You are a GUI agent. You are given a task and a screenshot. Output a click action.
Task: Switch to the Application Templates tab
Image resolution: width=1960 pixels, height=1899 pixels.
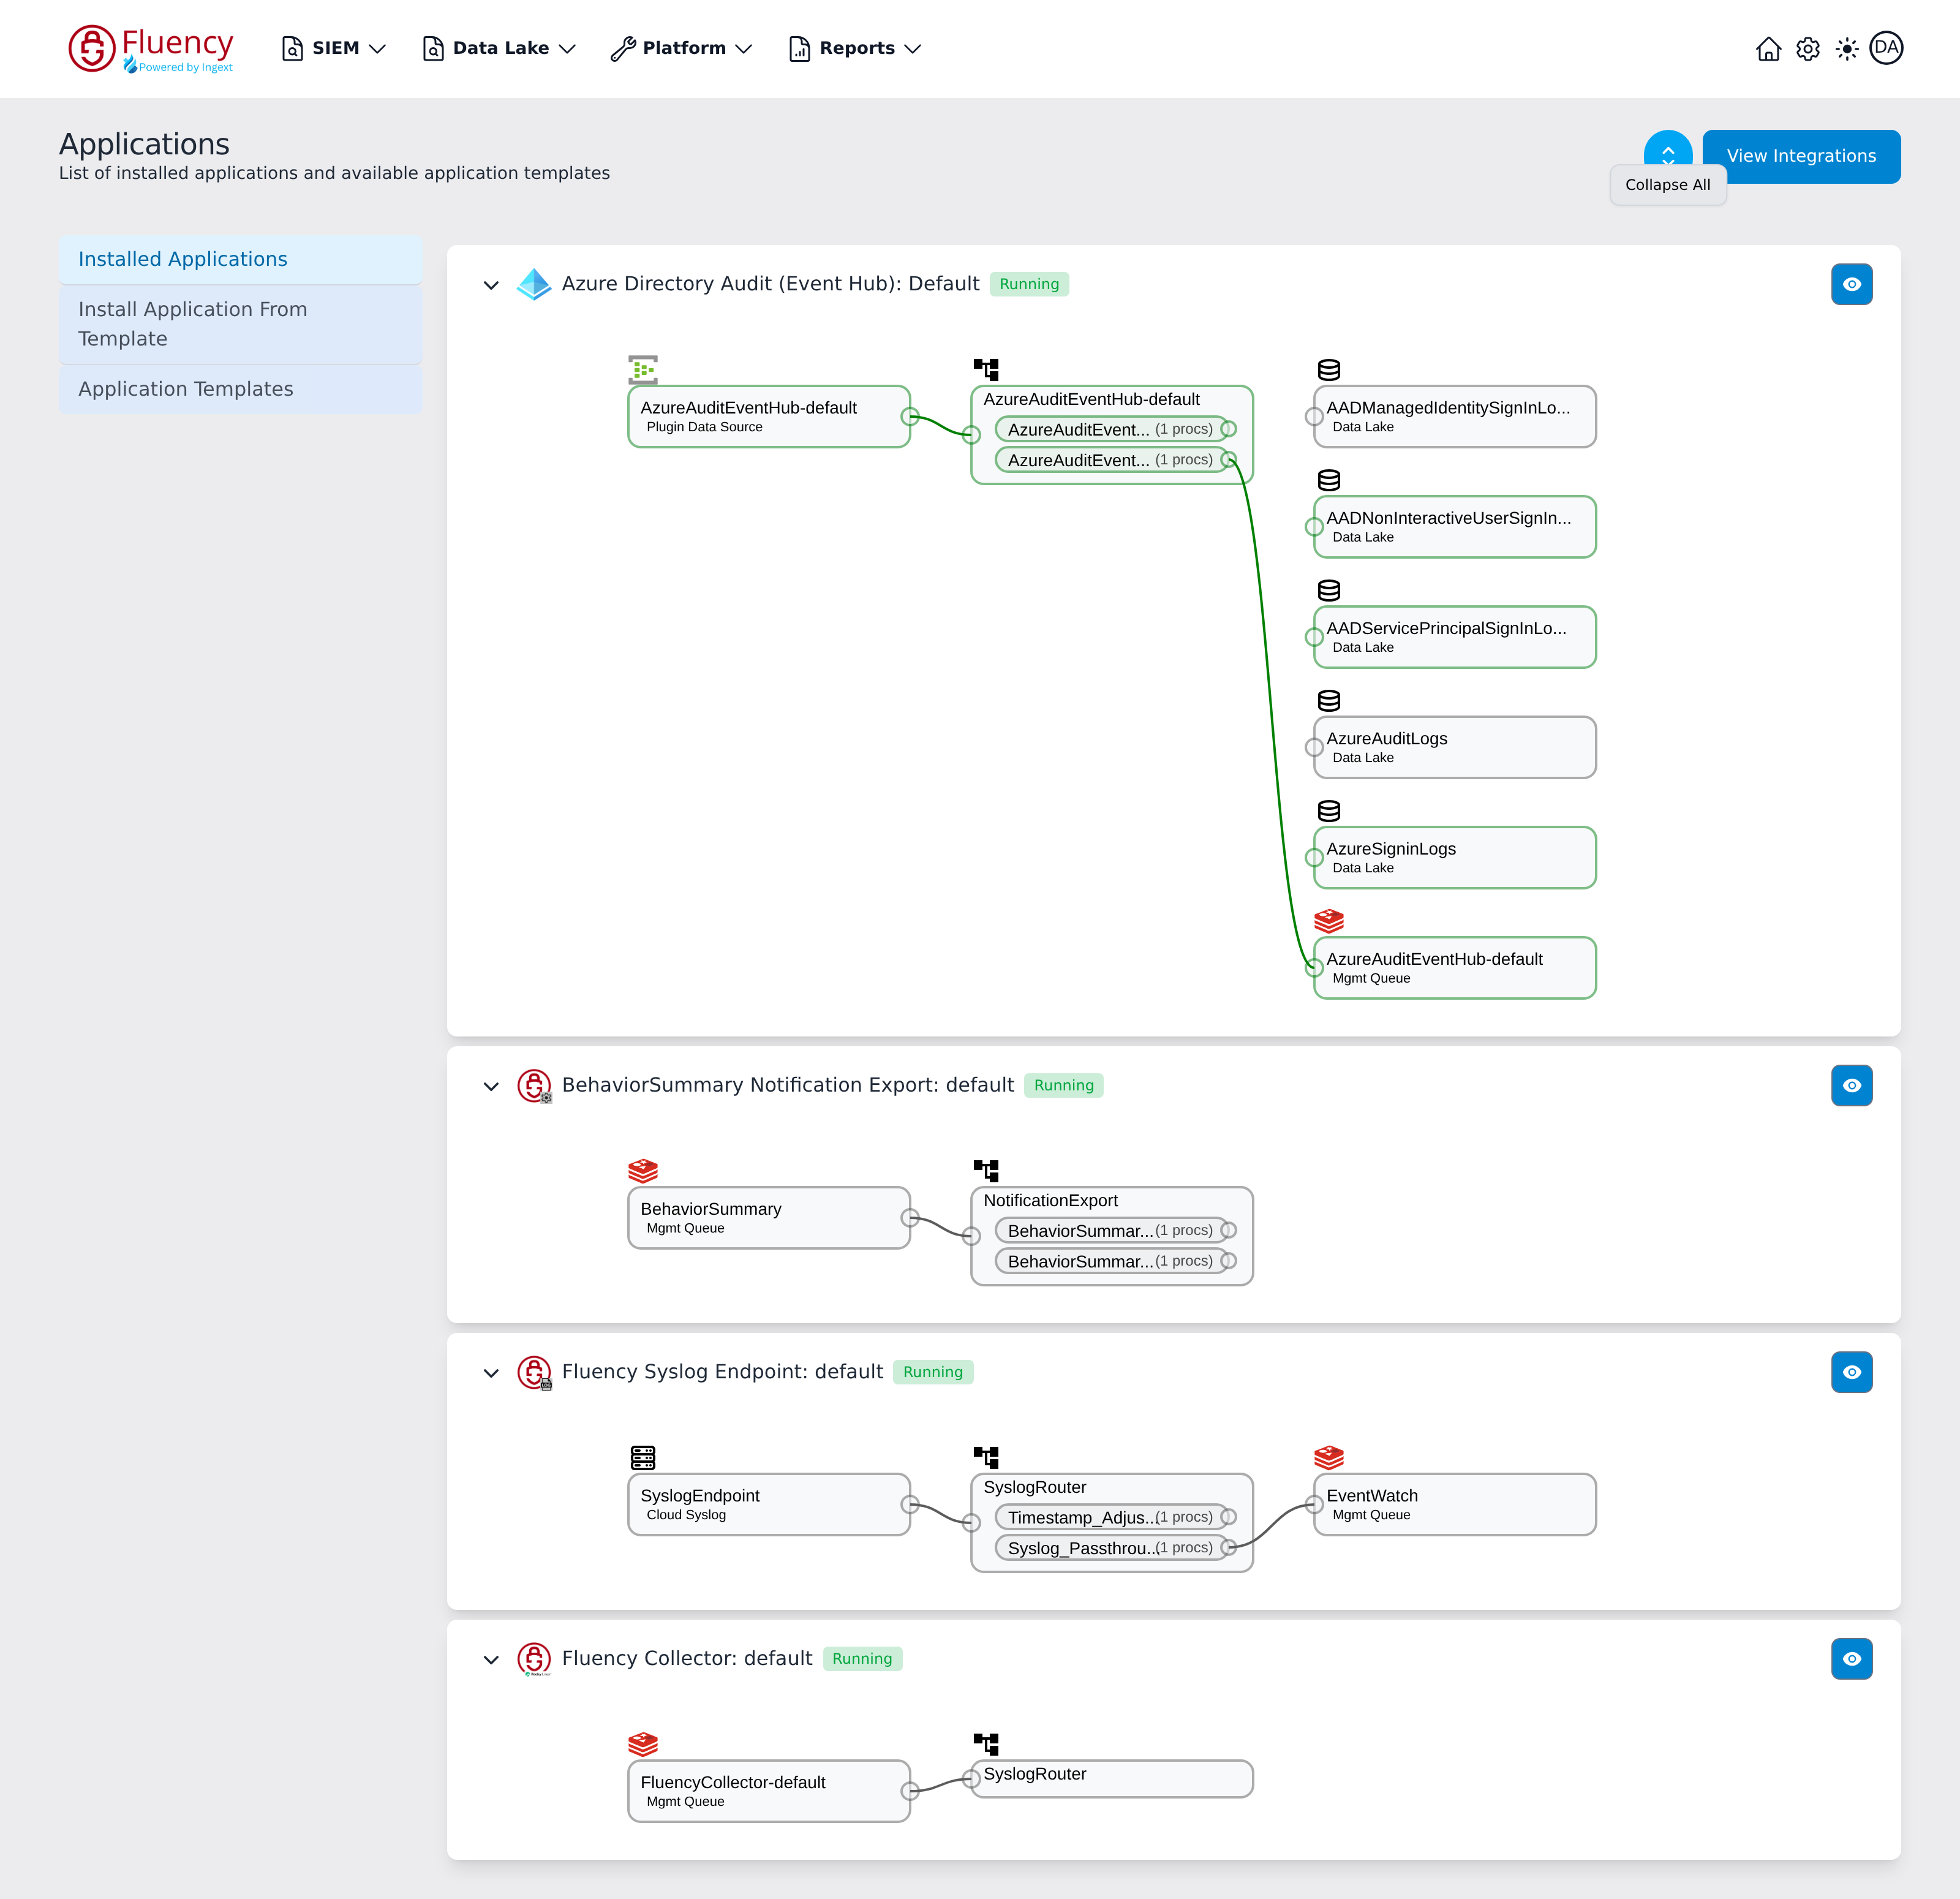pyautogui.click(x=240, y=389)
